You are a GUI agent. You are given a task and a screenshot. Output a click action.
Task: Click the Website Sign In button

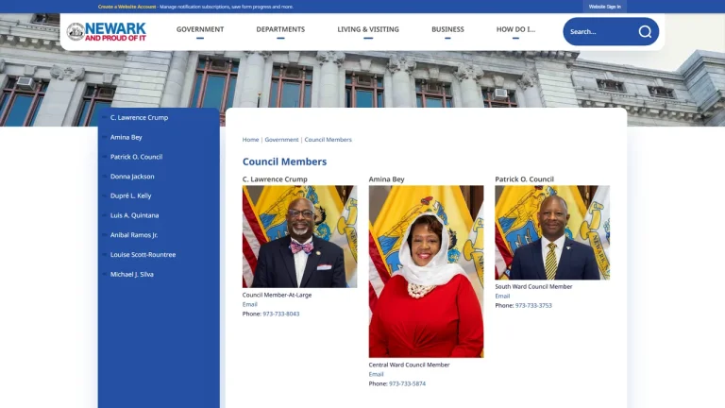[x=604, y=7]
